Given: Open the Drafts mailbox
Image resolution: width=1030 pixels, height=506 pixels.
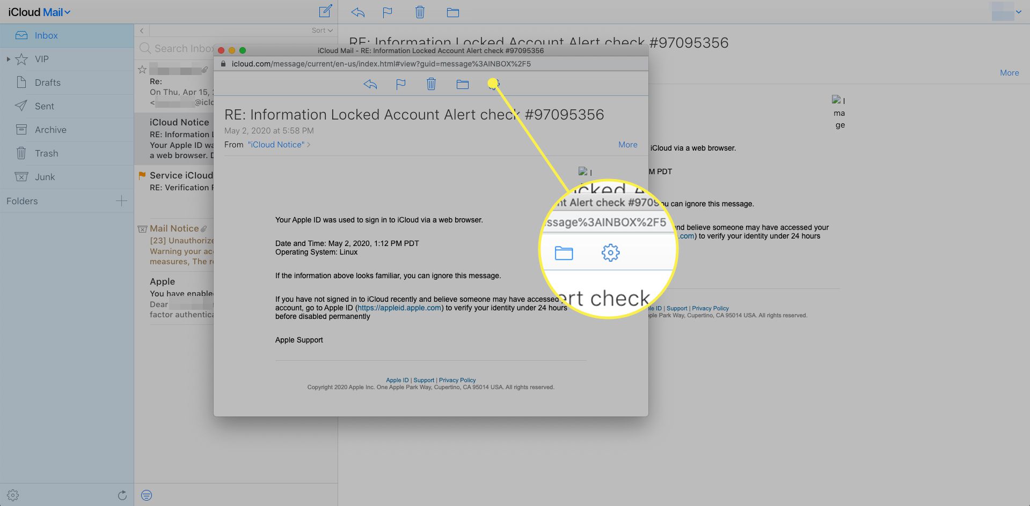Looking at the screenshot, I should (67, 83).
